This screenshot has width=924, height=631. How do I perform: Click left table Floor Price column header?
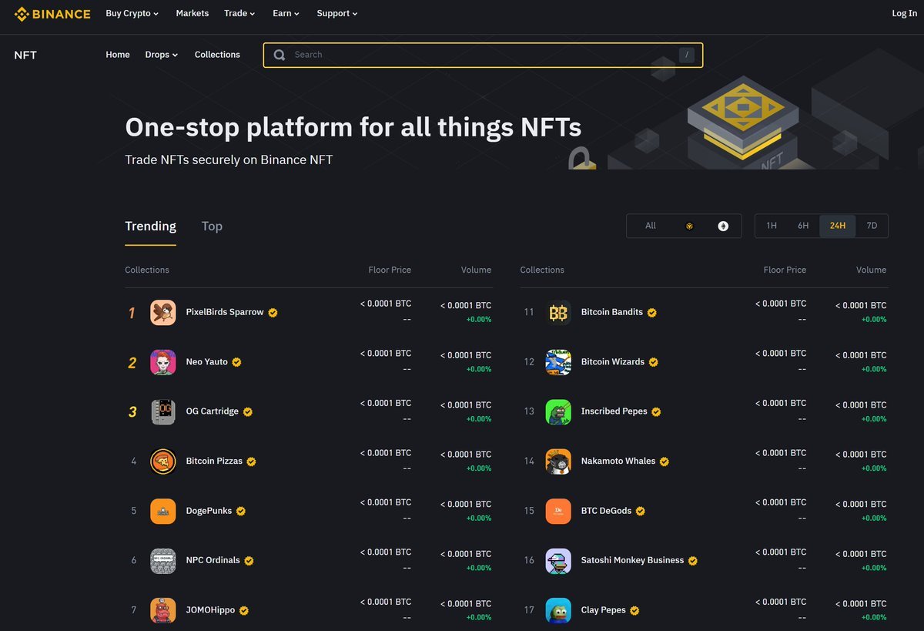click(x=390, y=270)
